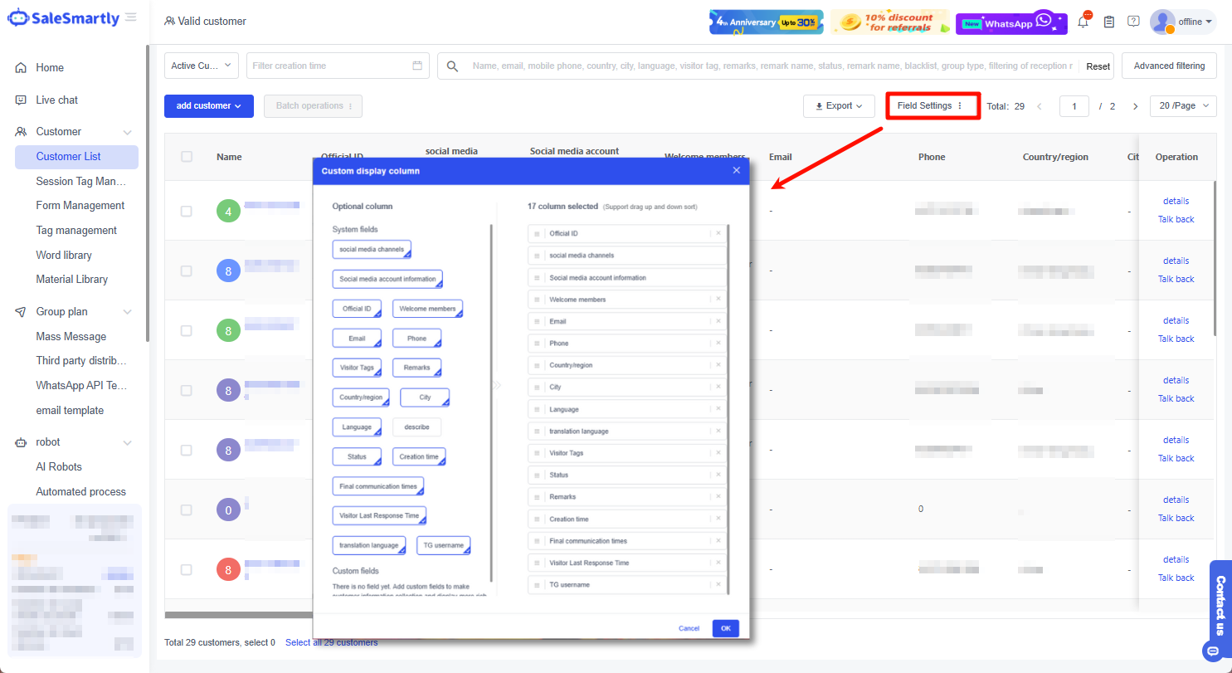1232x673 pixels.
Task: Collapse sidebar using the hamburger menu icon
Action: click(131, 17)
